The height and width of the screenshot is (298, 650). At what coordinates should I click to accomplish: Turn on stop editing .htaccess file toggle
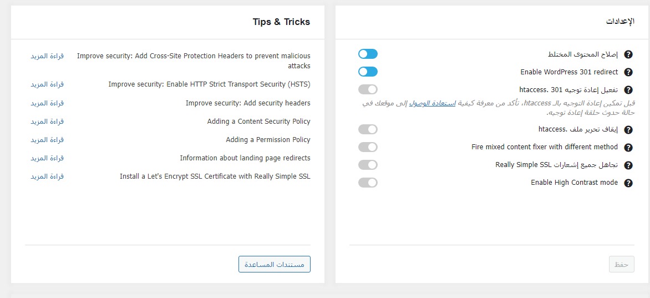(x=368, y=129)
